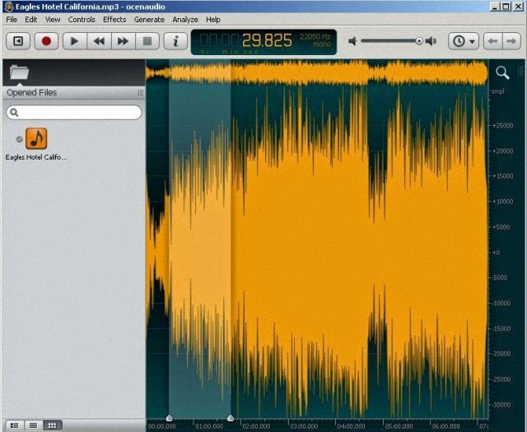Click the zoom magnifier icon
Image resolution: width=527 pixels, height=432 pixels.
[502, 72]
